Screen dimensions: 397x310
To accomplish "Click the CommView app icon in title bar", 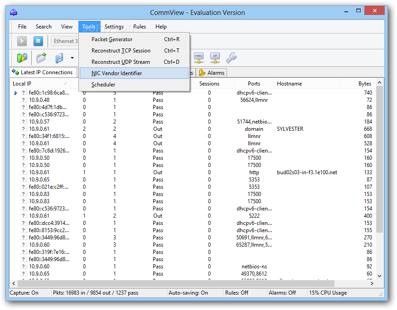I will pyautogui.click(x=14, y=12).
